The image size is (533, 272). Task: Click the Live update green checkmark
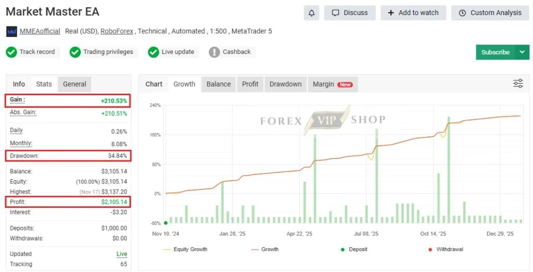(x=154, y=52)
